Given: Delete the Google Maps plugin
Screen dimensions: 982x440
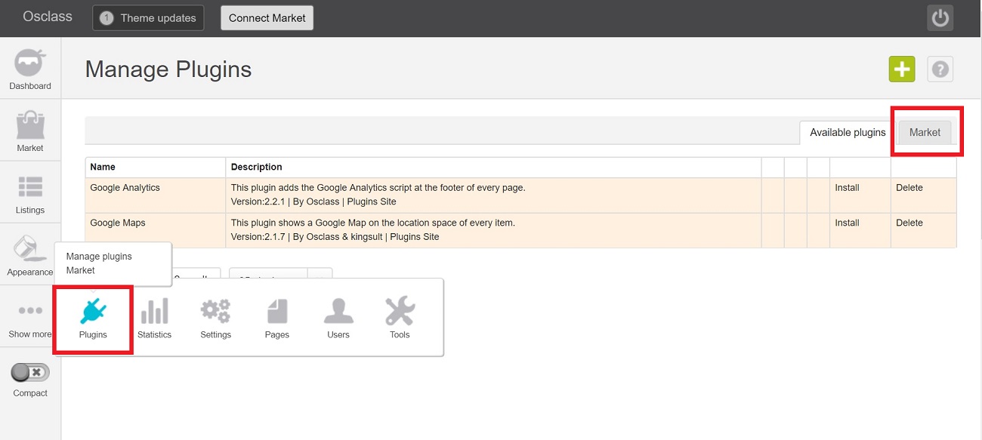Looking at the screenshot, I should coord(909,223).
